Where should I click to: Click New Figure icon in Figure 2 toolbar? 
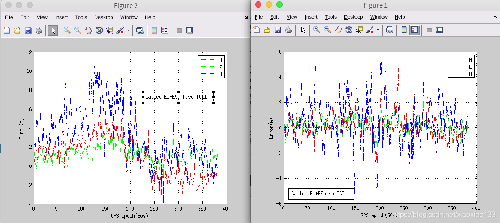pyautogui.click(x=7, y=30)
